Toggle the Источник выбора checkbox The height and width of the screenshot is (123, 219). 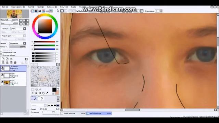pos(1,55)
